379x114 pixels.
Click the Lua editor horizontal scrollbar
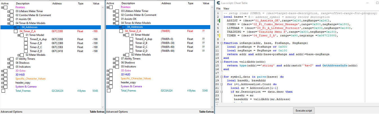296,104
